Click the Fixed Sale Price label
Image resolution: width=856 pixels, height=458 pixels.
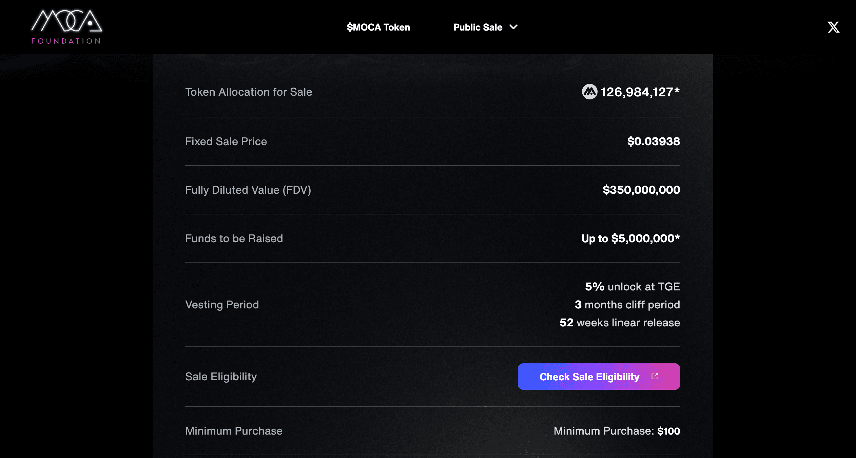click(x=226, y=141)
